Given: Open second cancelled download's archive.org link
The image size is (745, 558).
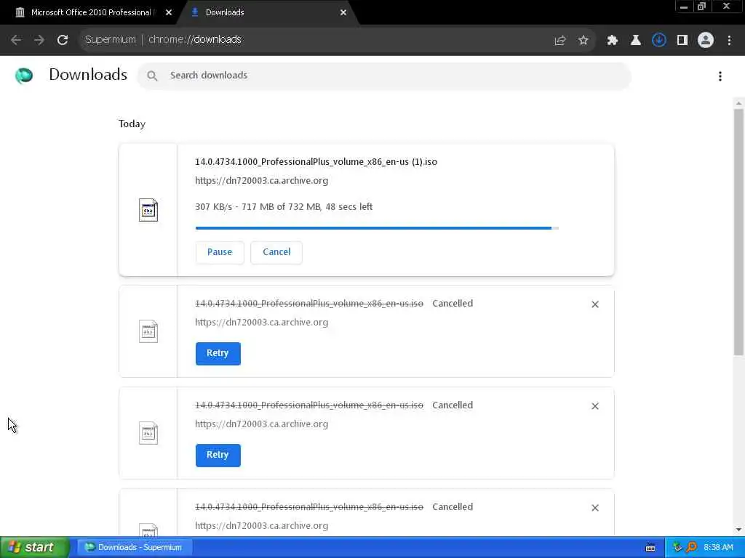Looking at the screenshot, I should tap(261, 424).
